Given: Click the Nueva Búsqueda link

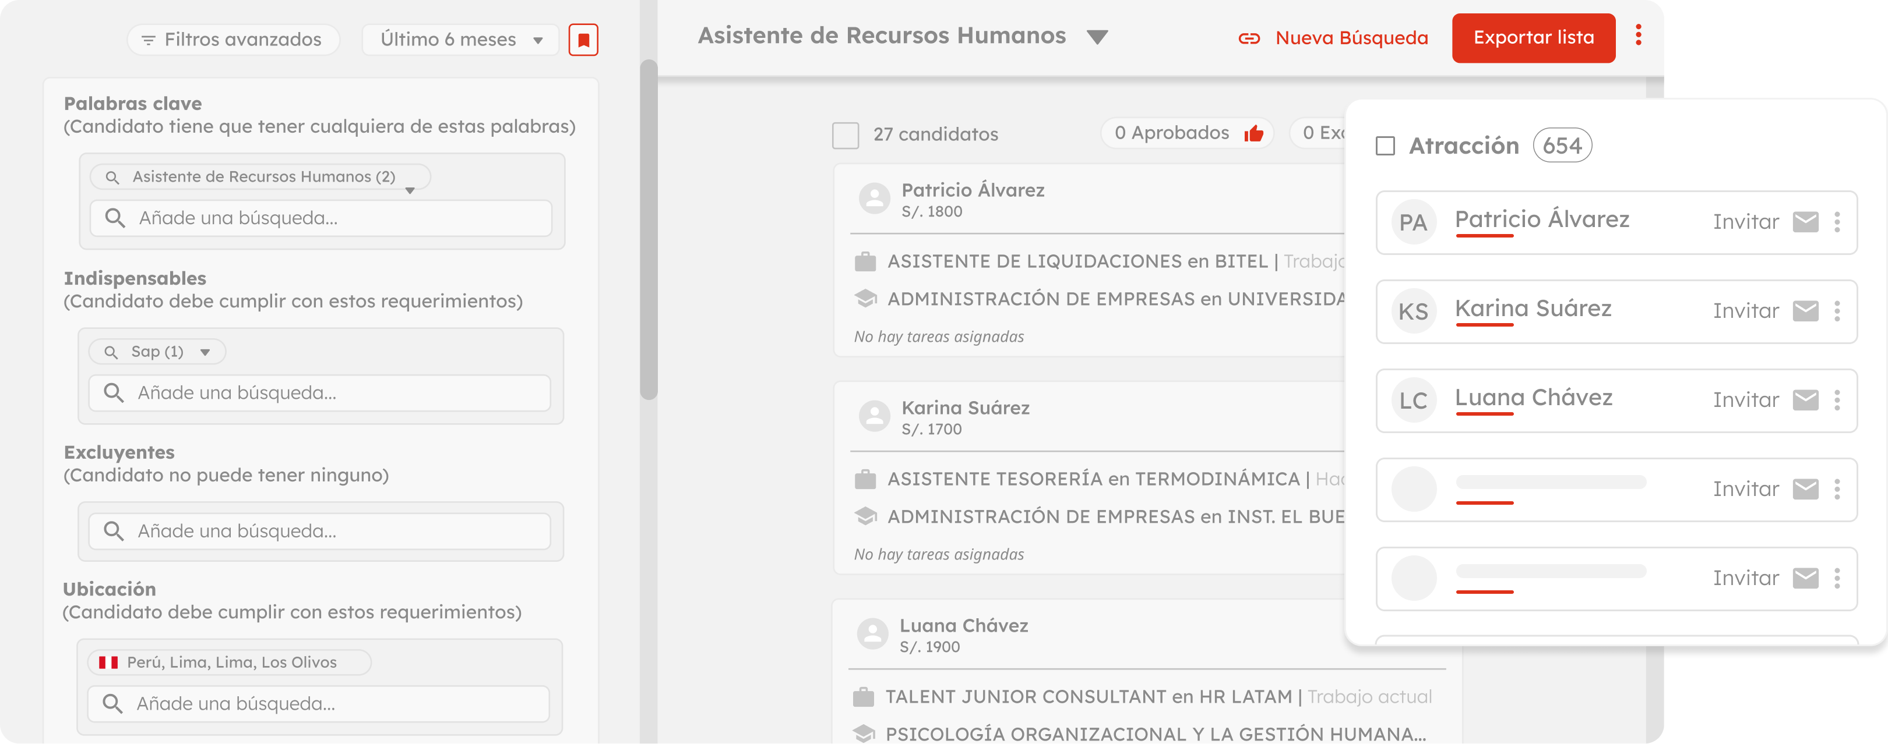Looking at the screenshot, I should pyautogui.click(x=1351, y=38).
